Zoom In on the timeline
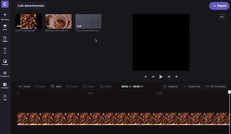Image resolution: width=231 pixels, height=134 pixels. (171, 86)
